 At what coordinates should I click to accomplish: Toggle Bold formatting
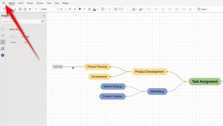80,9
